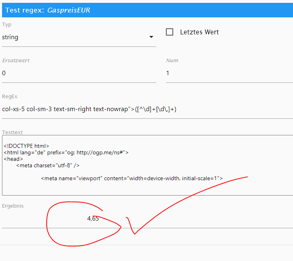Click the meta charset line in Testtext

pos(48,166)
